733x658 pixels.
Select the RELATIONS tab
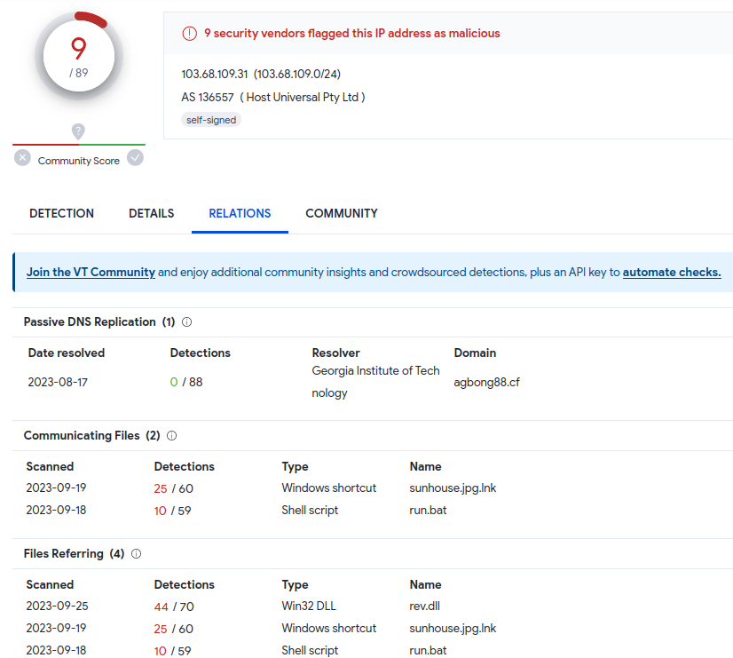pyautogui.click(x=240, y=213)
